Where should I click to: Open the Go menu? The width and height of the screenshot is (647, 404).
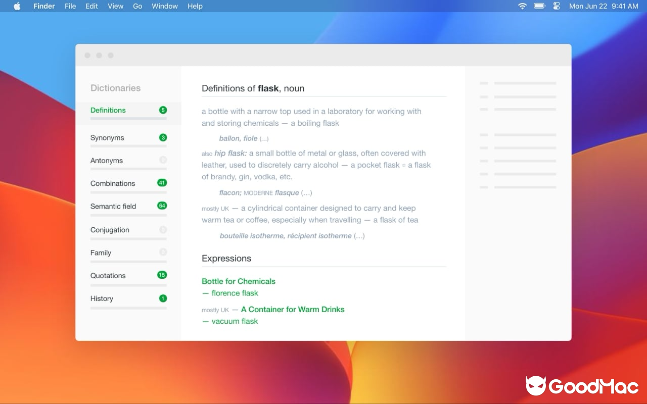137,6
